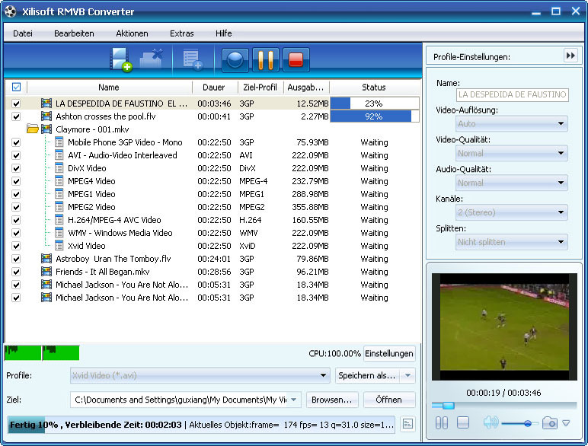Click the Einstellungen button

click(389, 353)
